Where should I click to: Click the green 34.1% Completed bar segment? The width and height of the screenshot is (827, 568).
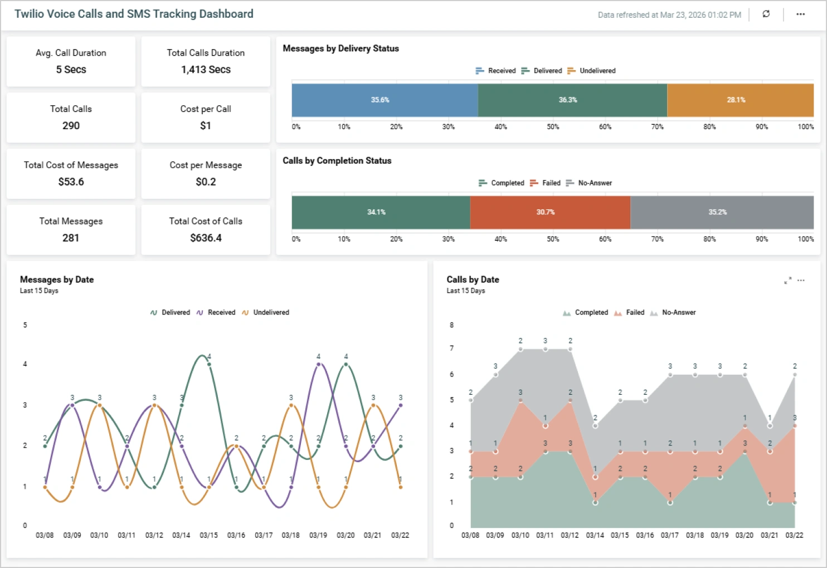coord(381,212)
